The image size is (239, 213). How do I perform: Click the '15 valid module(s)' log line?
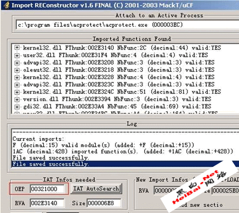click(103, 145)
